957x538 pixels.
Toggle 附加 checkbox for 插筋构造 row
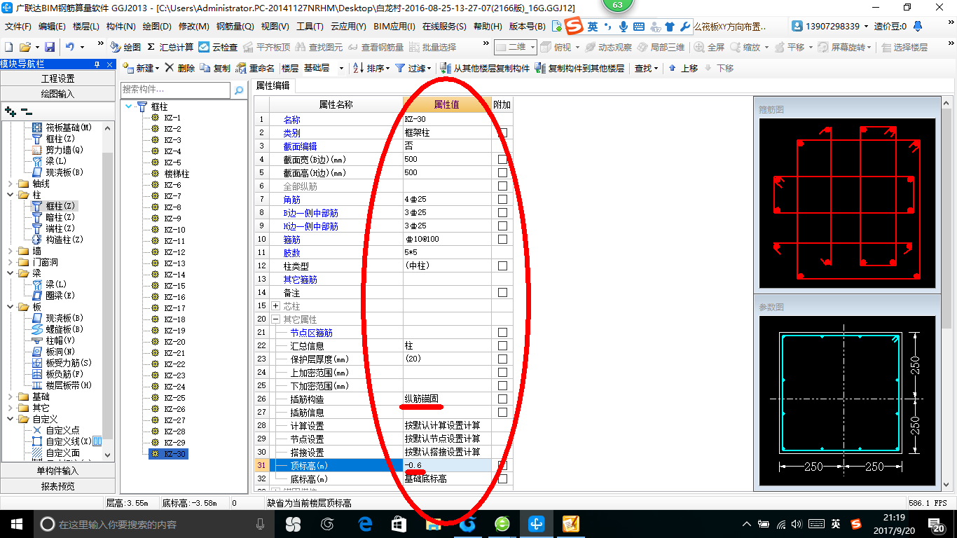coord(502,399)
